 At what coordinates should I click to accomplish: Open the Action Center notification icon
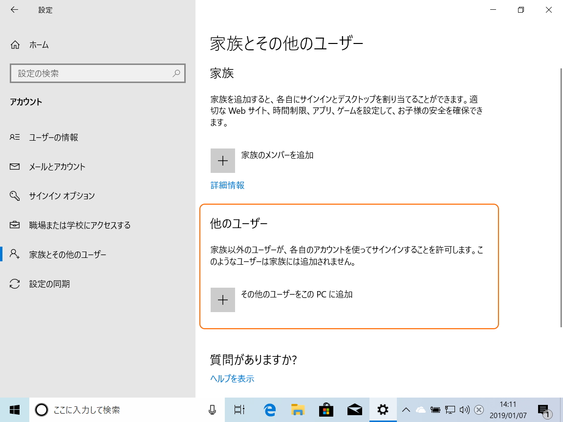point(544,410)
